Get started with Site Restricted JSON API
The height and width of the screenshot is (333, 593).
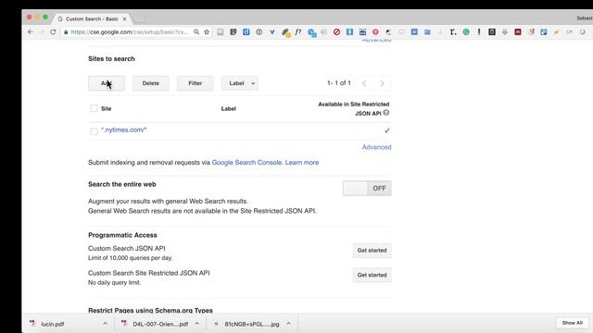[x=372, y=275]
